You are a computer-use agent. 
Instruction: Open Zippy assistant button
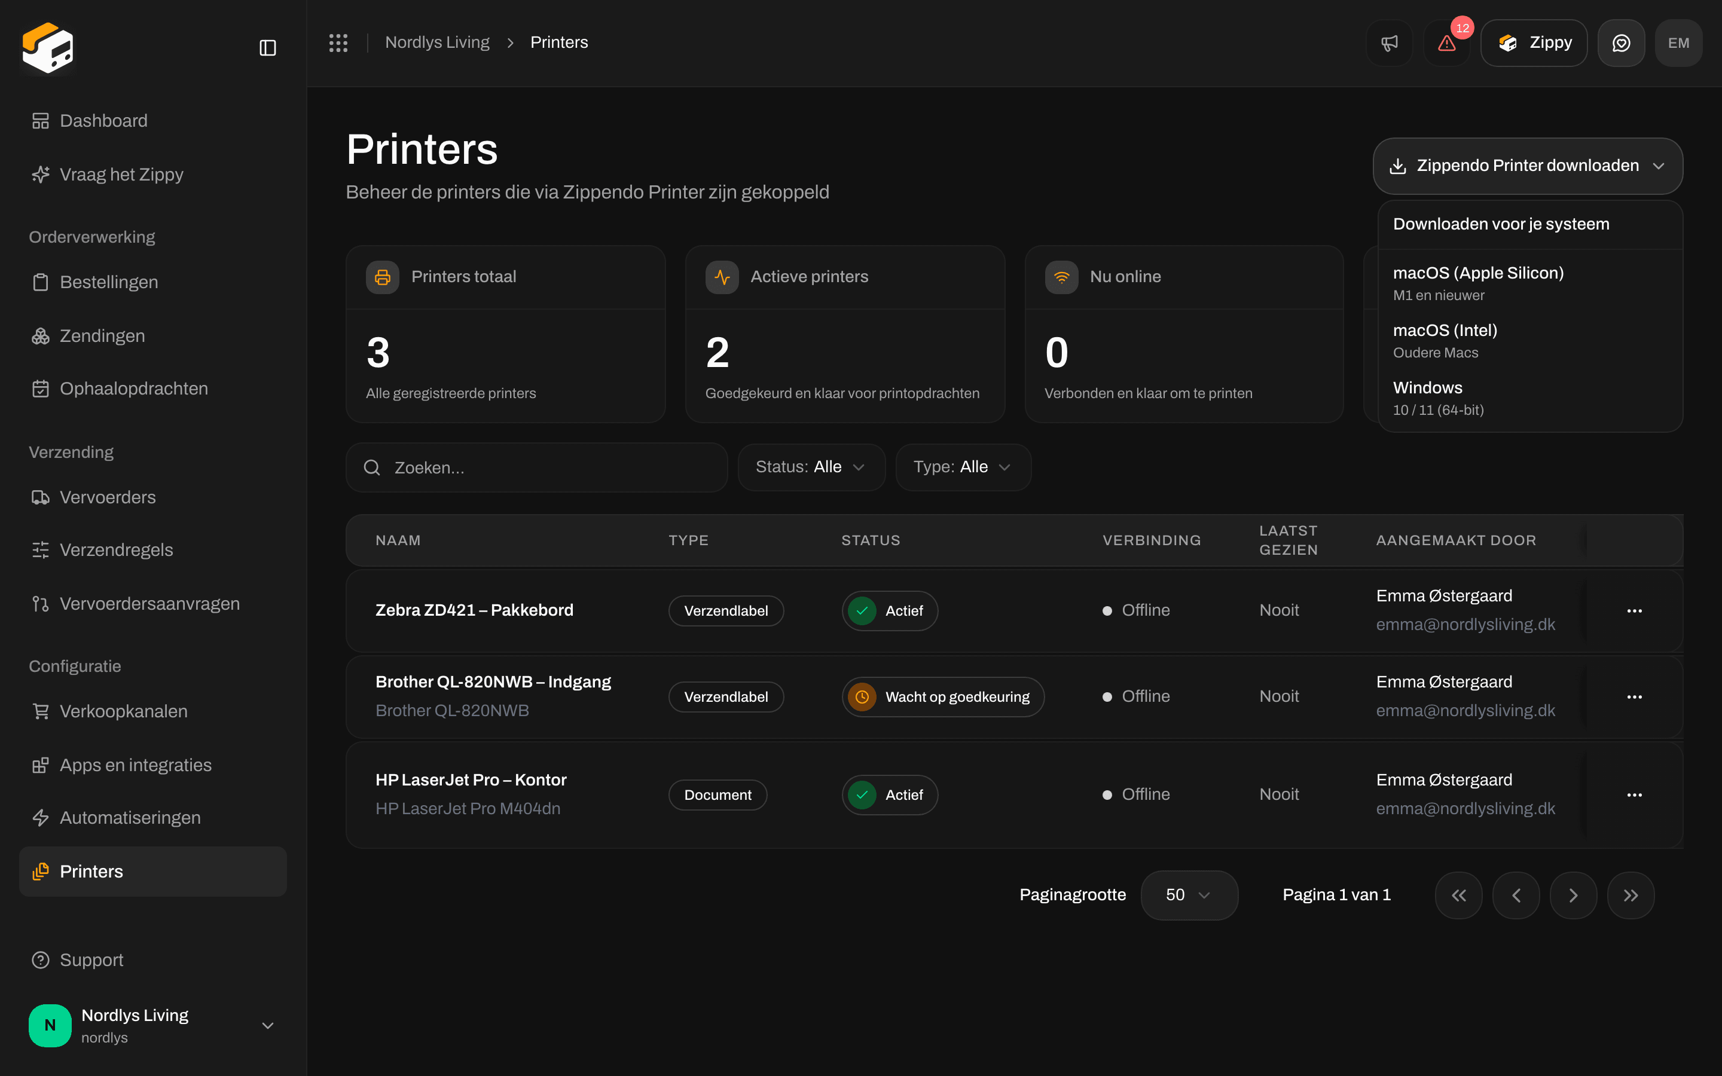click(x=1534, y=42)
